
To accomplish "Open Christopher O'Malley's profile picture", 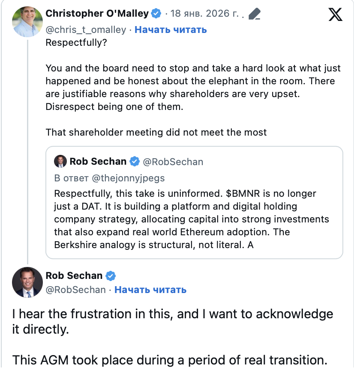I will 27,22.
